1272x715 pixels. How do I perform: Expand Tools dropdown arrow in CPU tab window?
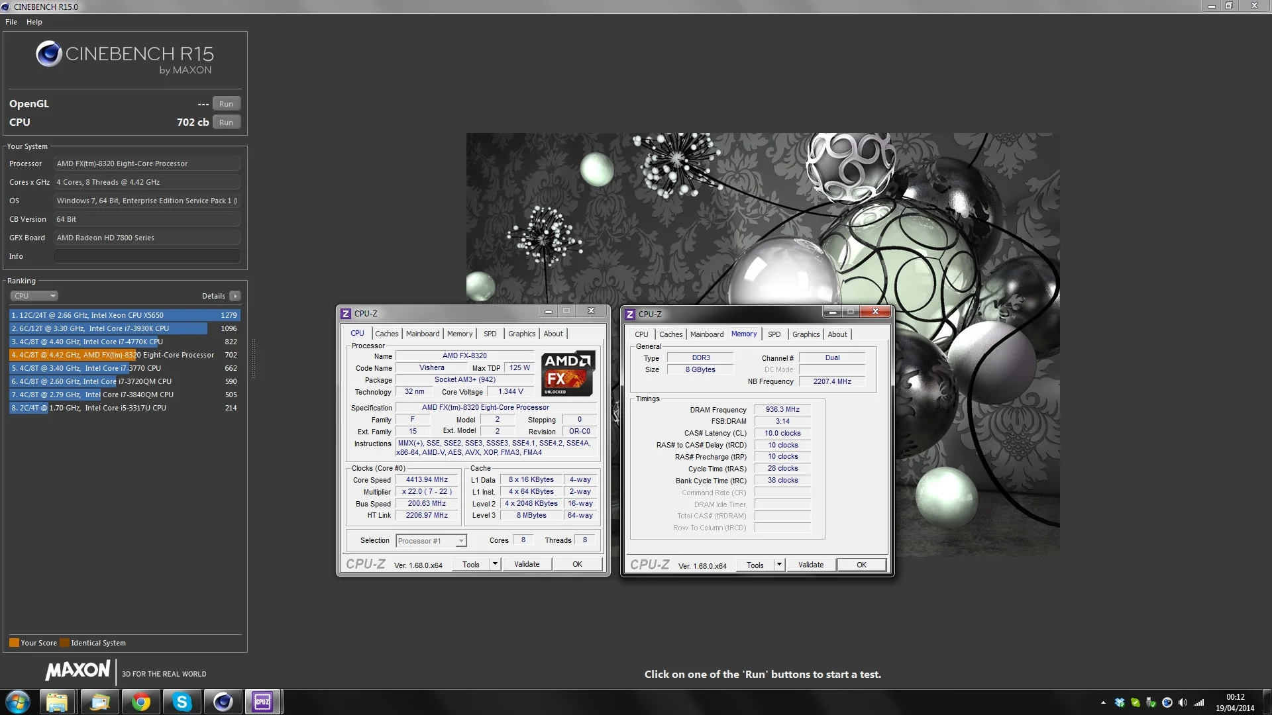[495, 564]
